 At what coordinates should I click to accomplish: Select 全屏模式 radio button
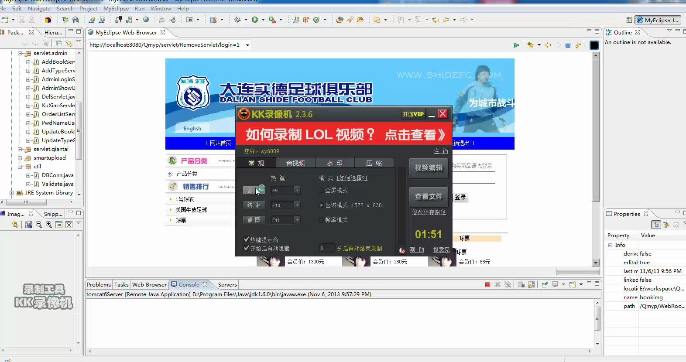[x=322, y=190]
